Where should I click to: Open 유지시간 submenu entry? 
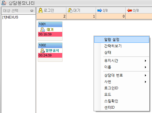click(121, 61)
